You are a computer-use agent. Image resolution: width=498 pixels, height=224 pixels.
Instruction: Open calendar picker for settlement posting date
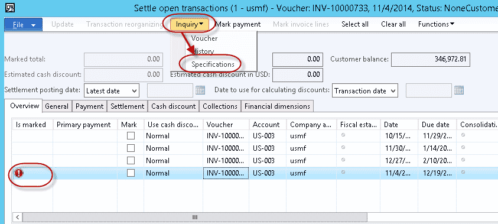click(x=200, y=90)
